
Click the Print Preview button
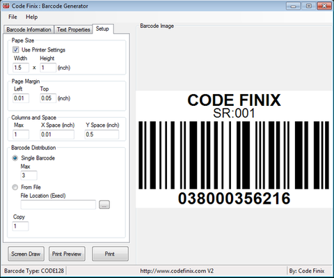click(67, 254)
